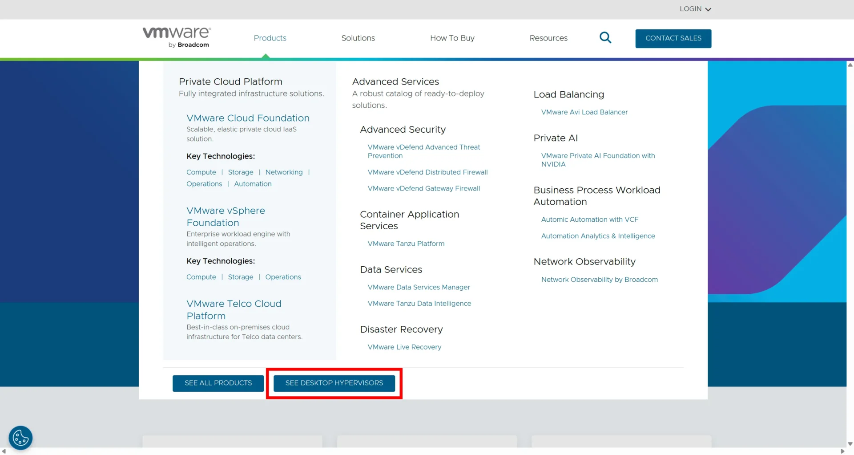Click SEE ALL PRODUCTS button
Screen dimensions: 854x455
pyautogui.click(x=218, y=383)
